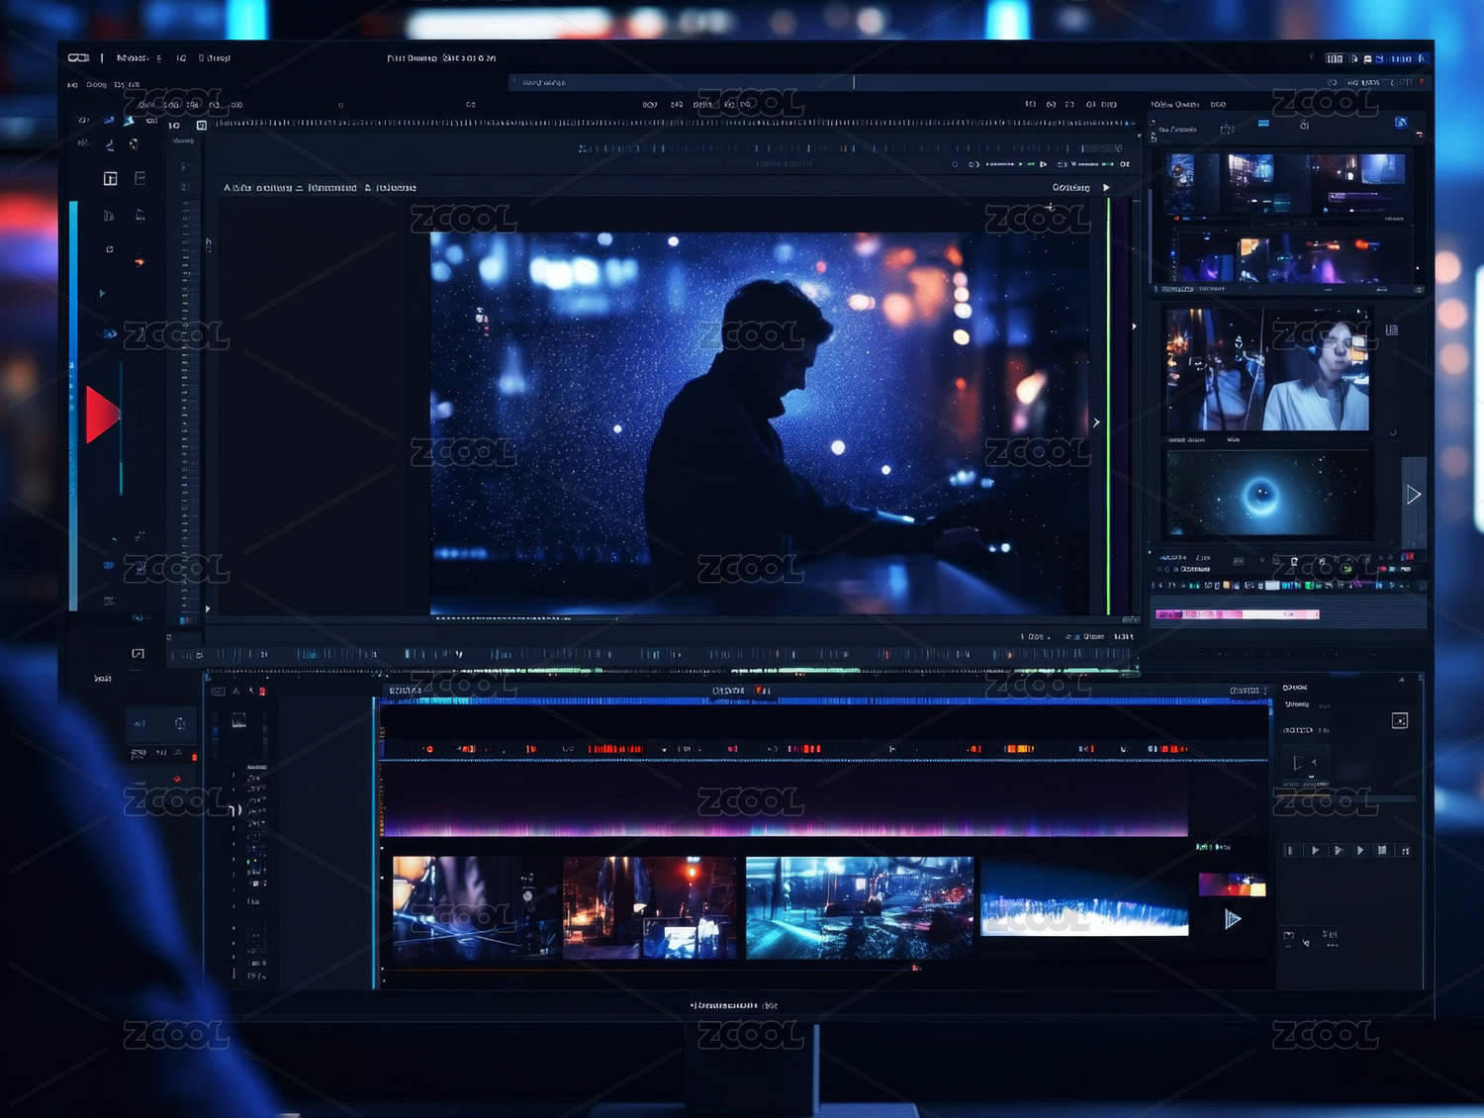Click the white play-arrow icon beside timeline clips
This screenshot has height=1118, width=1484.
1232,919
